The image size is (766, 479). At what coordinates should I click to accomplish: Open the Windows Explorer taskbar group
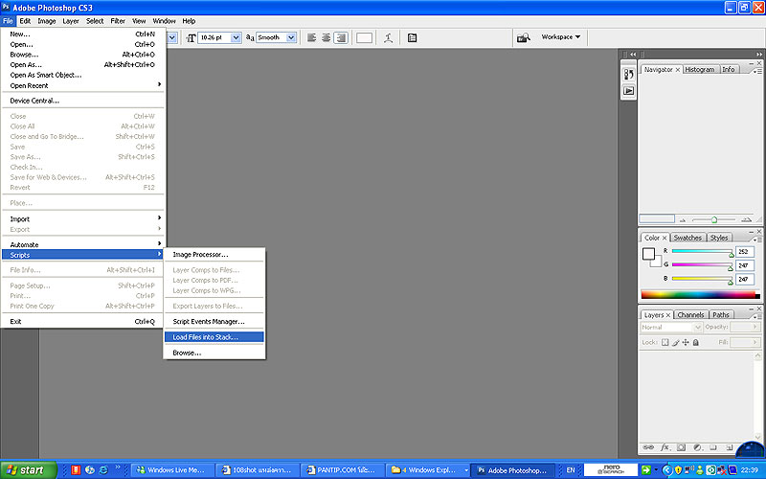point(427,470)
